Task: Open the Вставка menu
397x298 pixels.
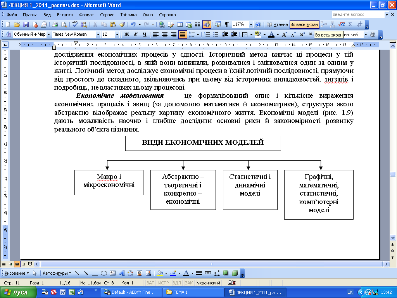Action: (65, 15)
